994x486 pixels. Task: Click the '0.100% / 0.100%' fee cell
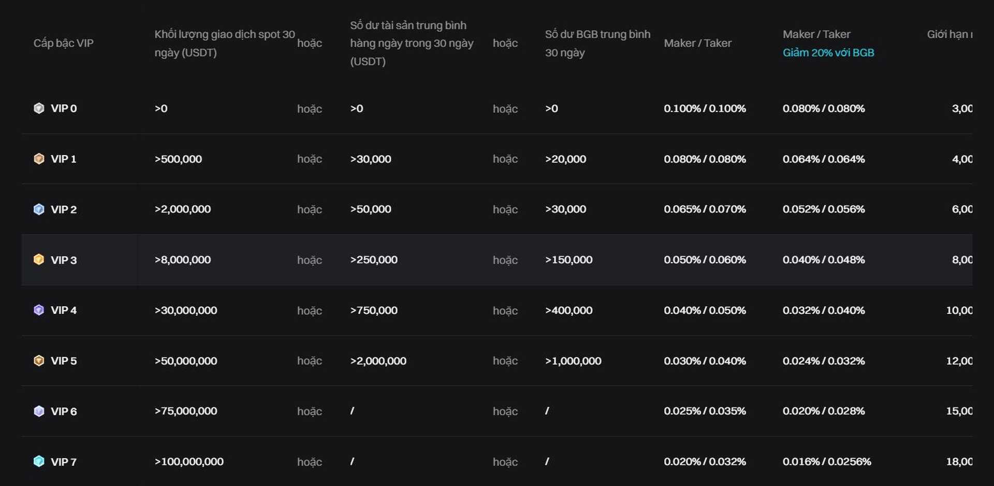(x=705, y=109)
